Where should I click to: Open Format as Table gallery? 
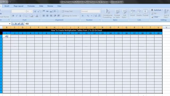click(x=117, y=14)
